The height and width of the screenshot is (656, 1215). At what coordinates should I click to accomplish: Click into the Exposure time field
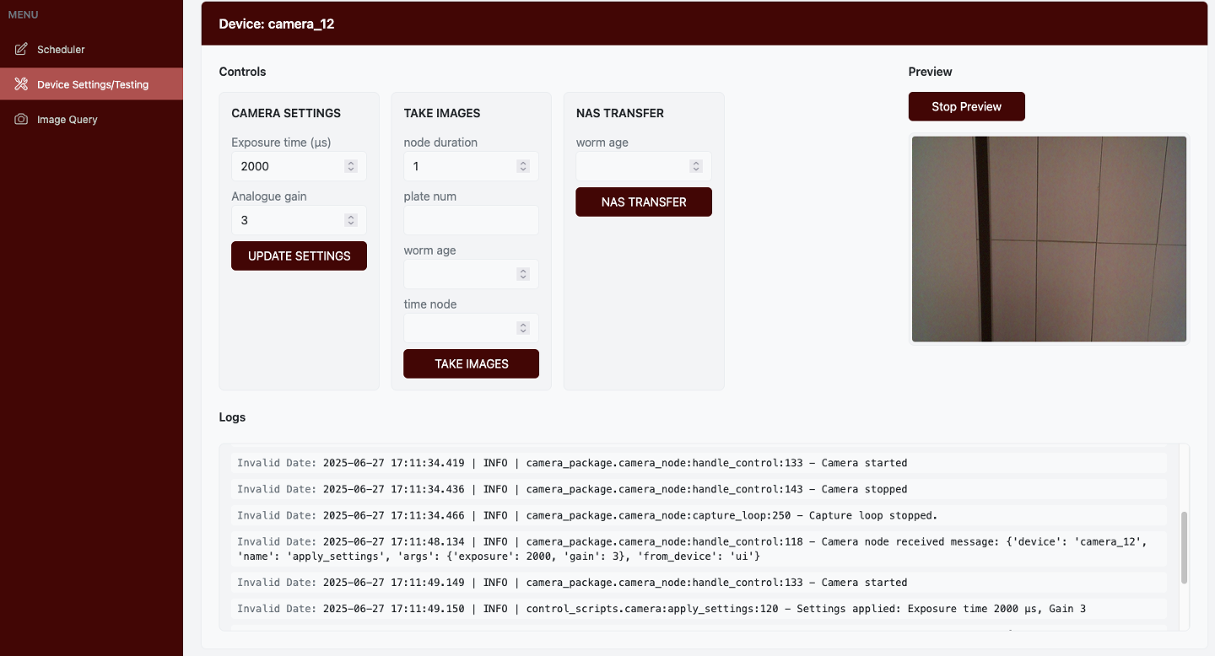(x=289, y=166)
